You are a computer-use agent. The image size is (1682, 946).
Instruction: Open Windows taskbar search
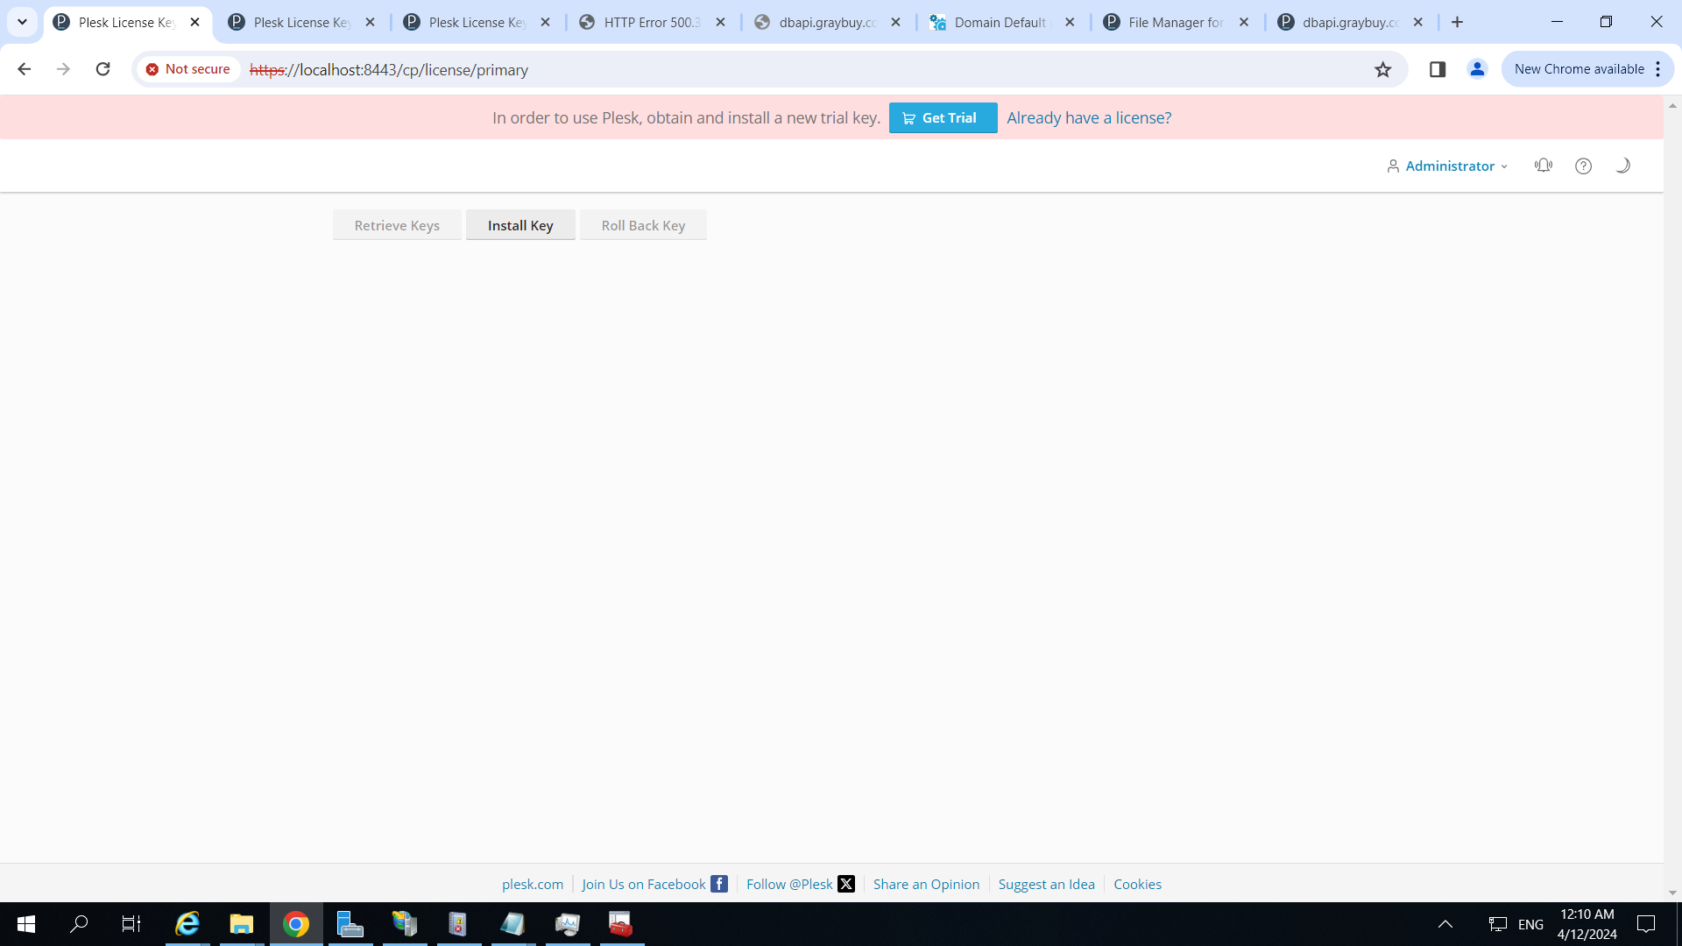tap(79, 924)
